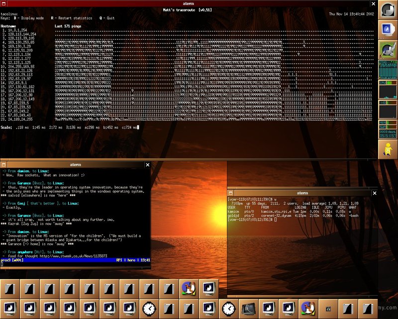Click the chat input line below the blue status bar
The height and width of the screenshot is (319, 398).
click(x=76, y=264)
